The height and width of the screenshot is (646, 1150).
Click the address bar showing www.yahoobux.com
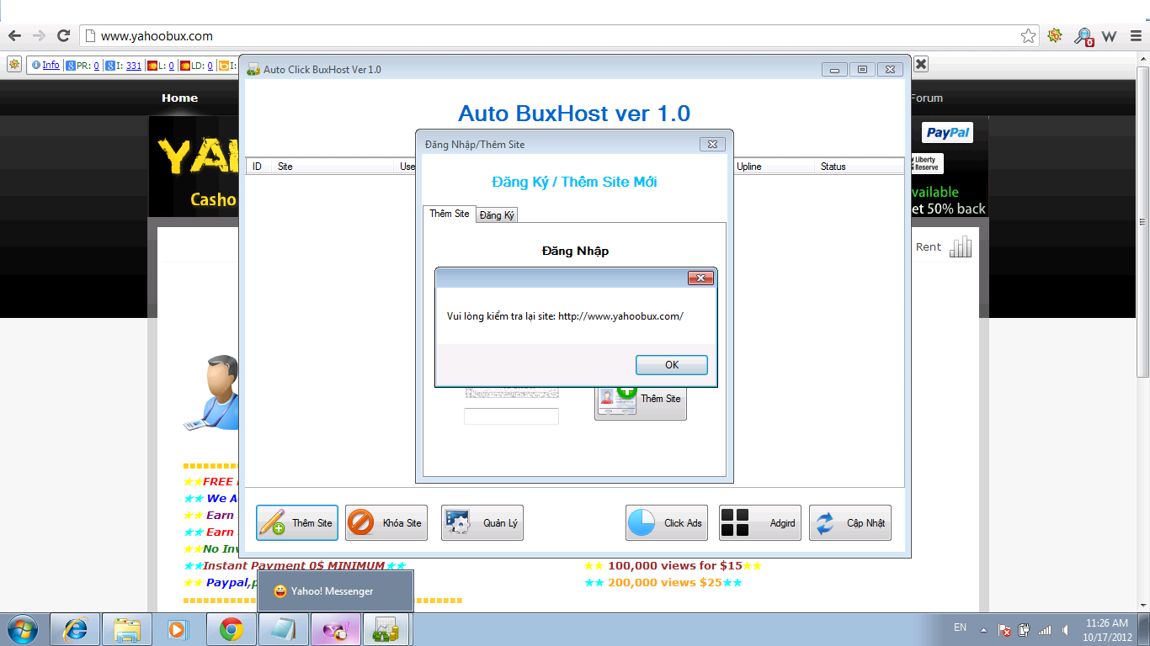(560, 36)
